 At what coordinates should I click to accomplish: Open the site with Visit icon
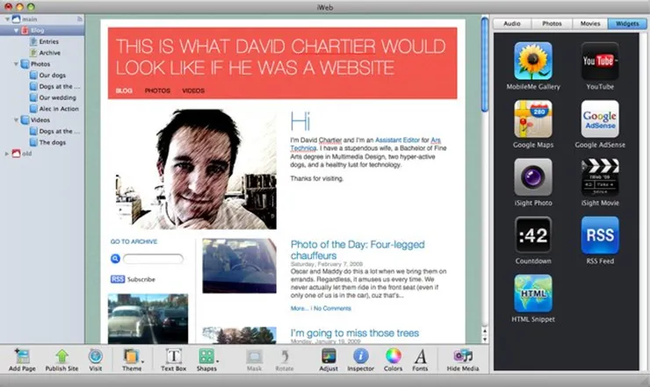point(96,360)
